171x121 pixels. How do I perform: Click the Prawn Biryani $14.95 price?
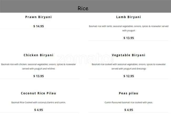(x=38, y=26)
